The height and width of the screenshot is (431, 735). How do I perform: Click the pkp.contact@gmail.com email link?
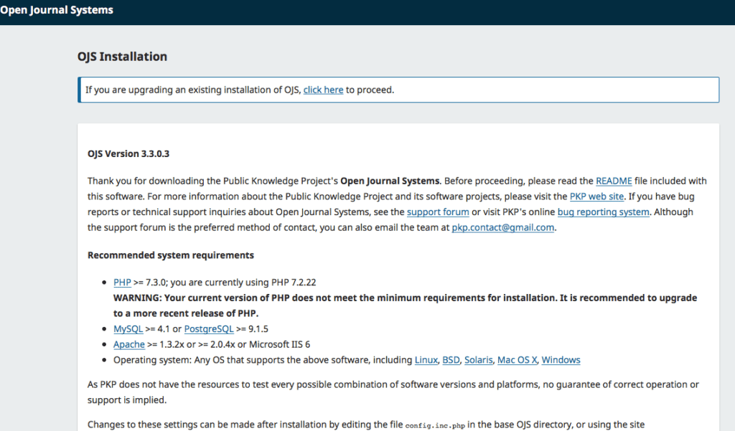(502, 227)
